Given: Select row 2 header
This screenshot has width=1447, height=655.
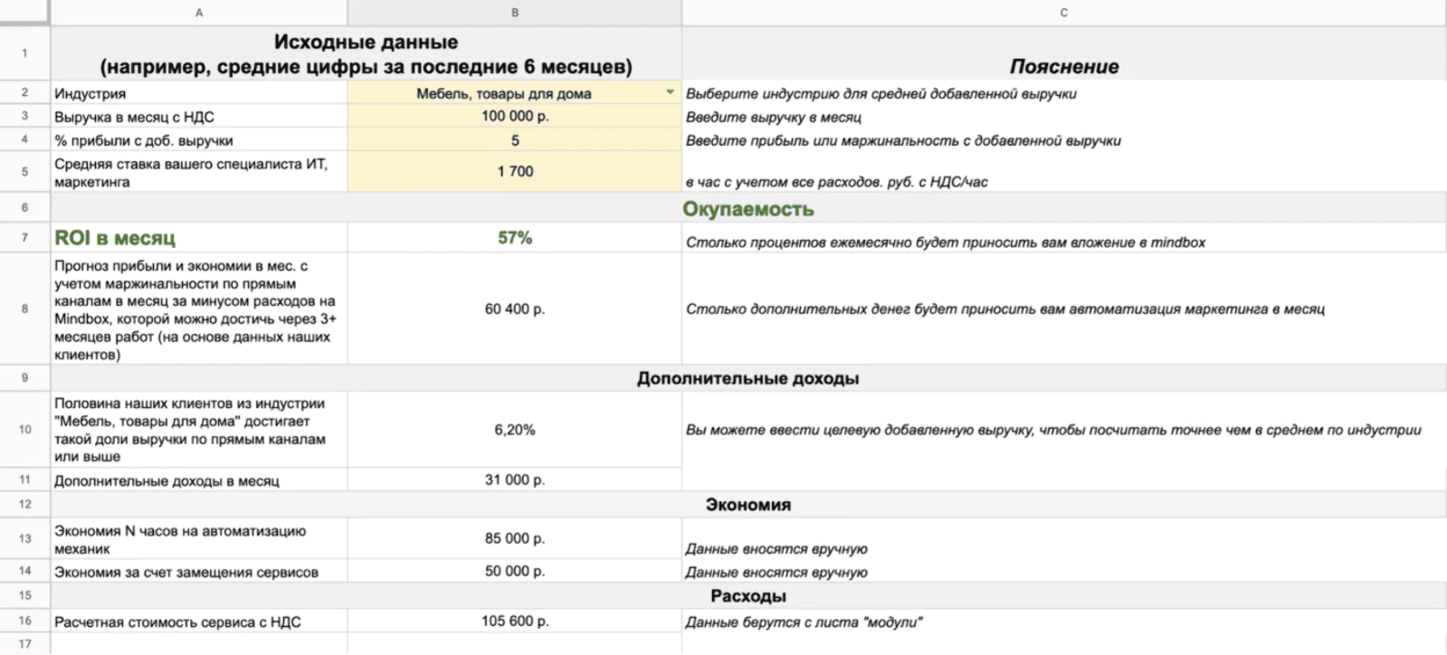Looking at the screenshot, I should (24, 92).
